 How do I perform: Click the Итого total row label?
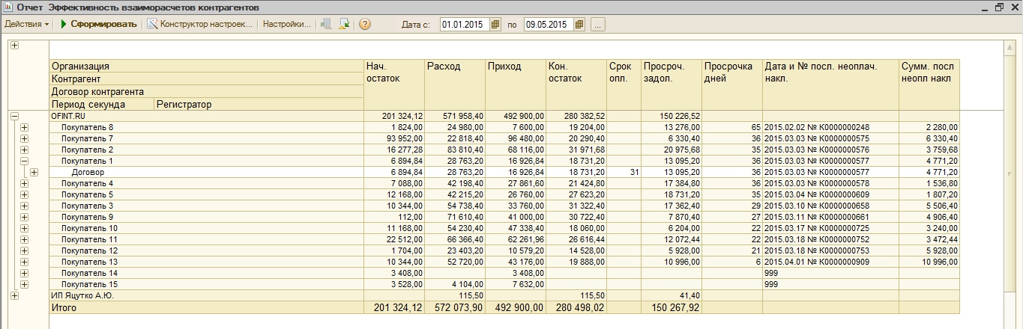[206, 307]
